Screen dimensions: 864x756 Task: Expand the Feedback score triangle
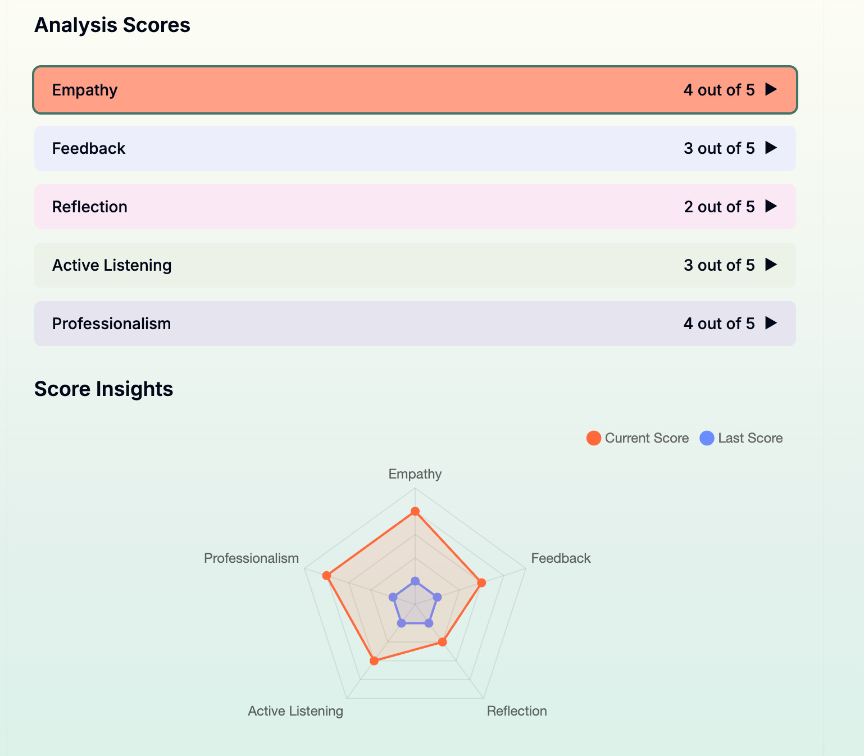[771, 148]
